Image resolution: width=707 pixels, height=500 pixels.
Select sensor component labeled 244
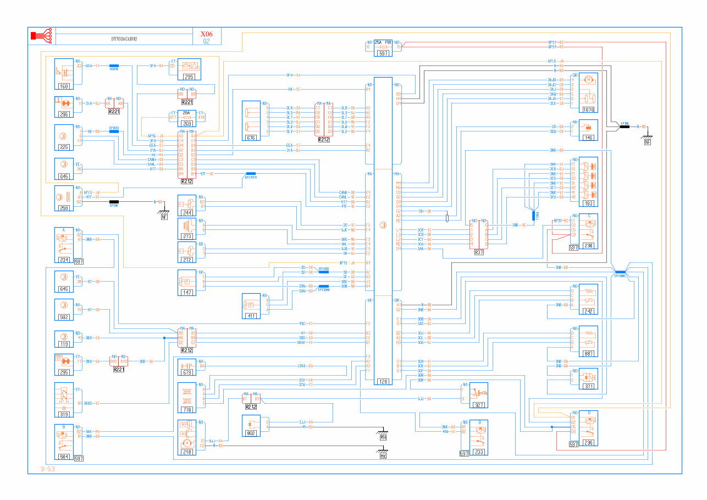point(186,206)
